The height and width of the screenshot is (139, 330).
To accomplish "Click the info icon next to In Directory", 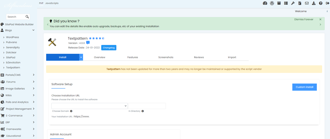I will 143,111.
